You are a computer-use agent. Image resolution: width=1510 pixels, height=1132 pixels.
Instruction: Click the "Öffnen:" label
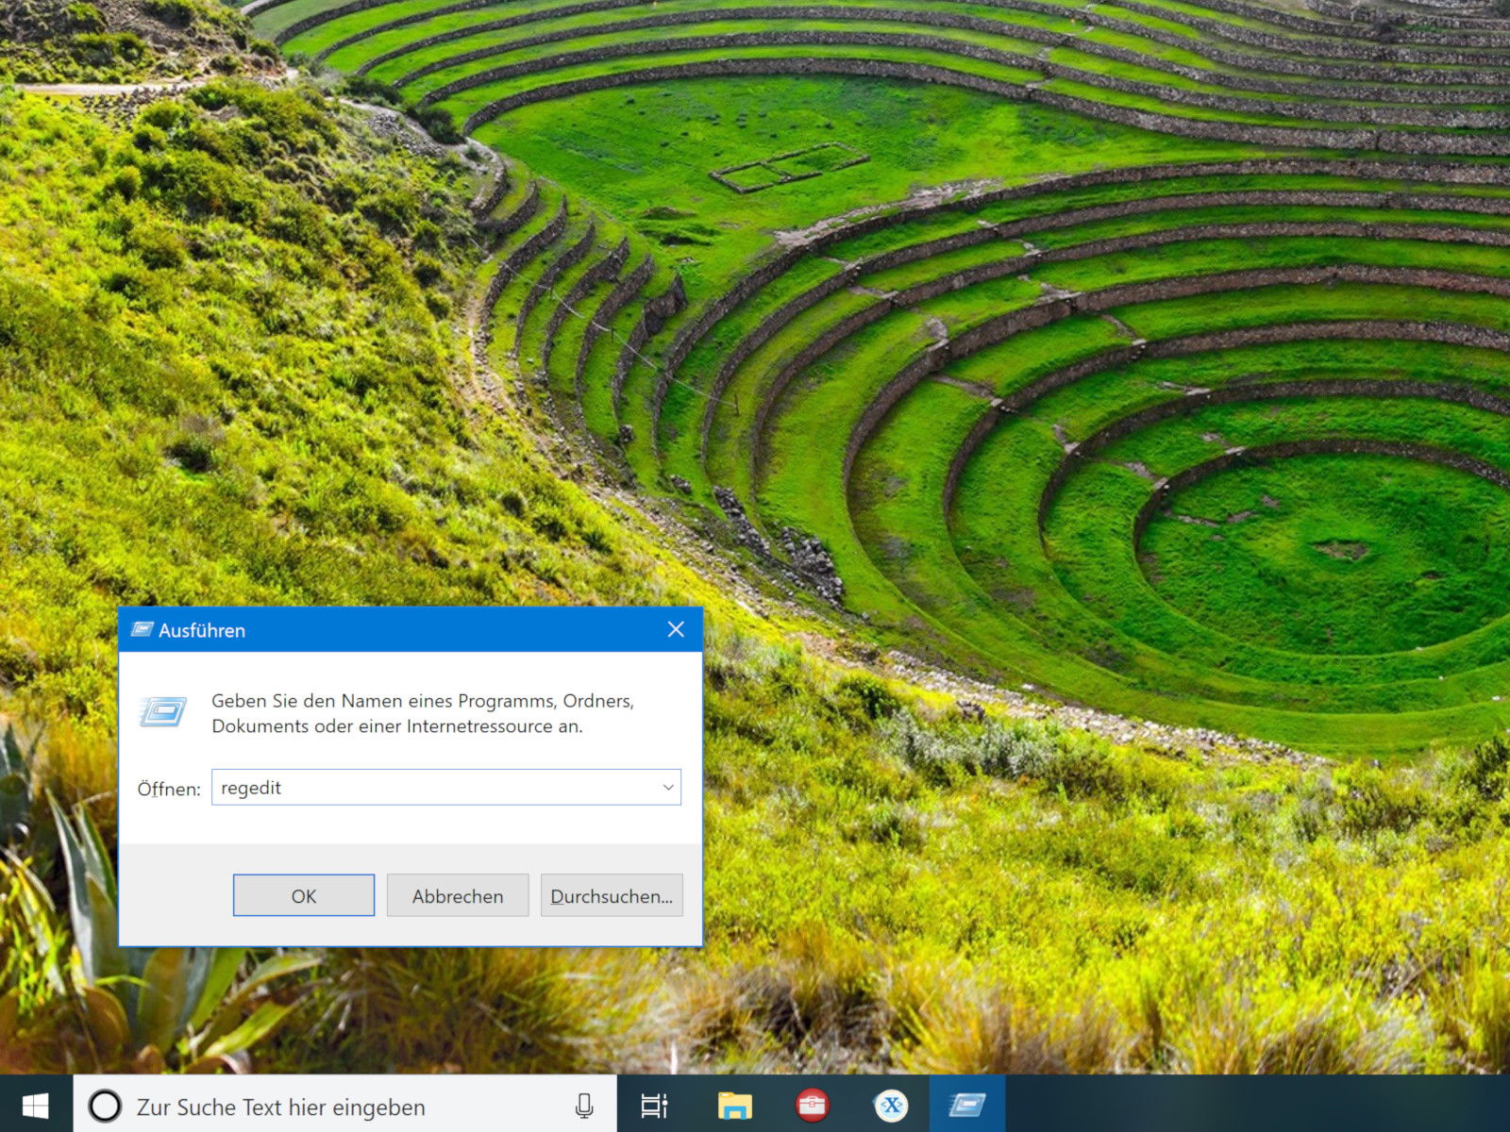pos(169,789)
